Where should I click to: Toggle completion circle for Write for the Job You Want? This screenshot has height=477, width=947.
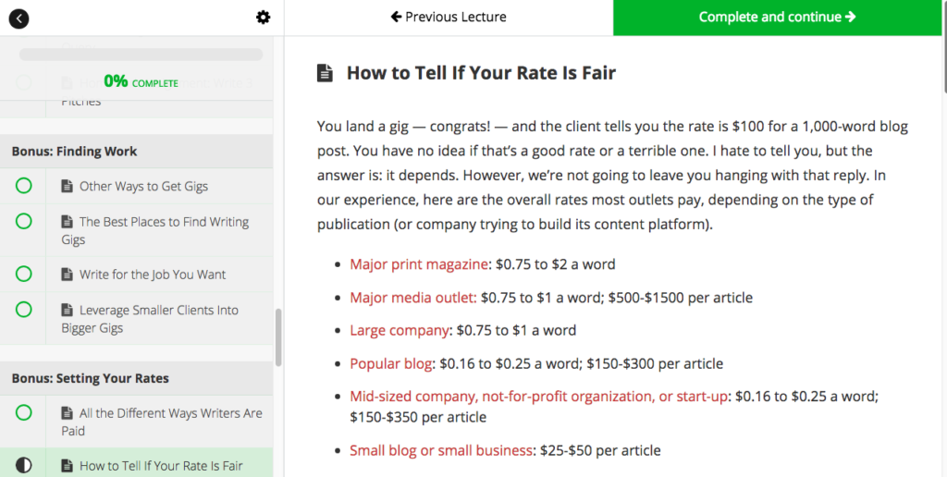pyautogui.click(x=23, y=274)
